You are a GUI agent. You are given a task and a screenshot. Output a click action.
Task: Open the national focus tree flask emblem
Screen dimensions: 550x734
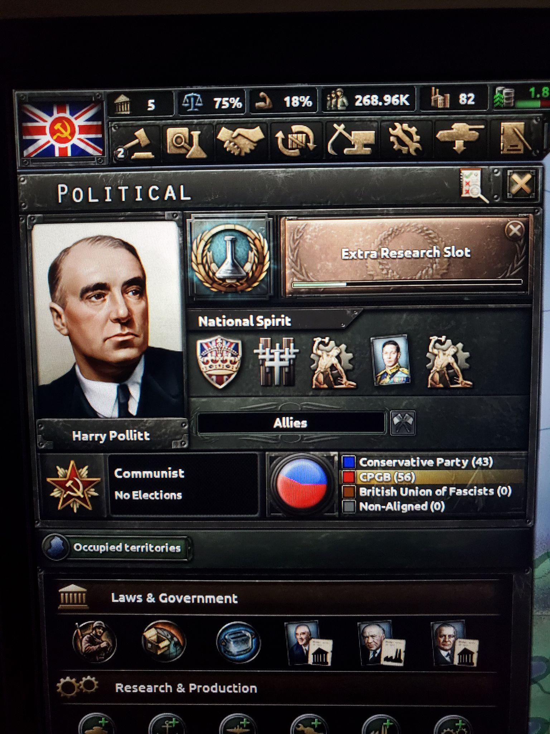[x=230, y=256]
